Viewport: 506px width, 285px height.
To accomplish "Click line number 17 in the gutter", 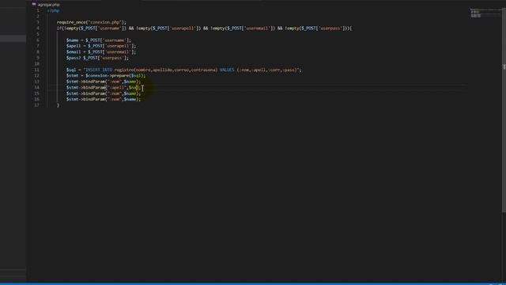I will [37, 105].
